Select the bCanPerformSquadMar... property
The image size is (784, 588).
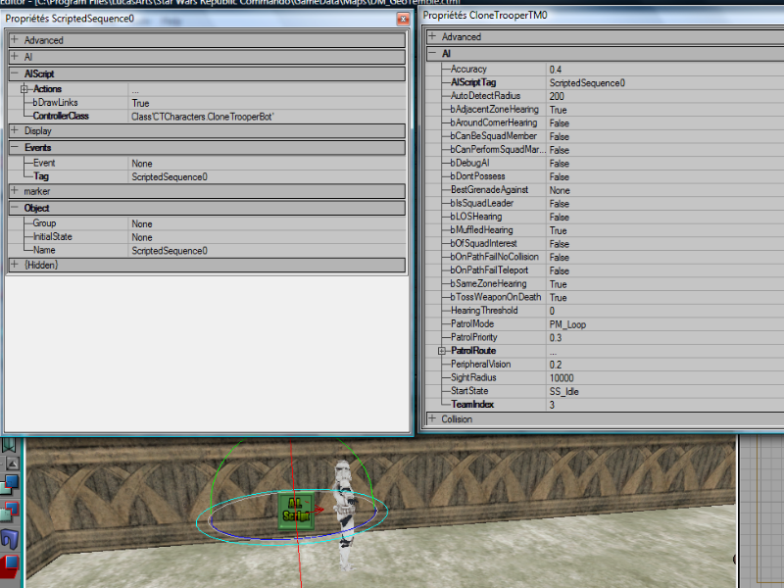(606, 150)
